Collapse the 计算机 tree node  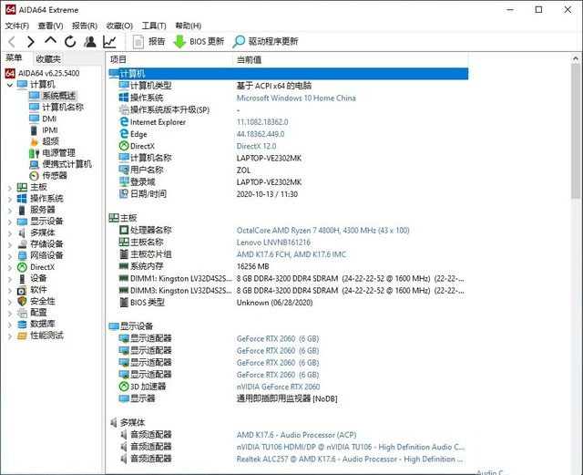[10, 85]
